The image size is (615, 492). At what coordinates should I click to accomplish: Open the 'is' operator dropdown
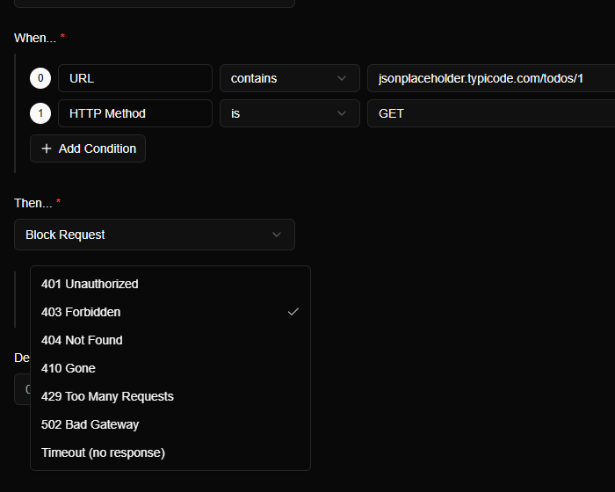click(x=290, y=113)
